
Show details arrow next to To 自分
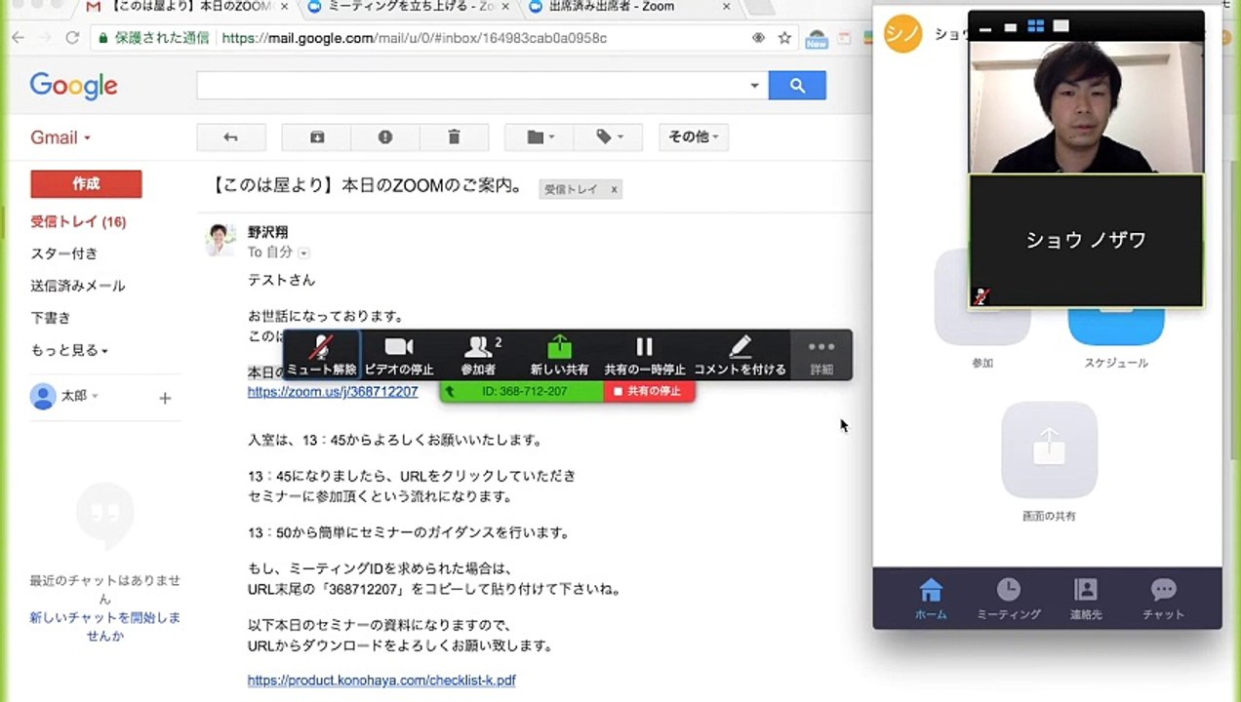pyautogui.click(x=303, y=253)
